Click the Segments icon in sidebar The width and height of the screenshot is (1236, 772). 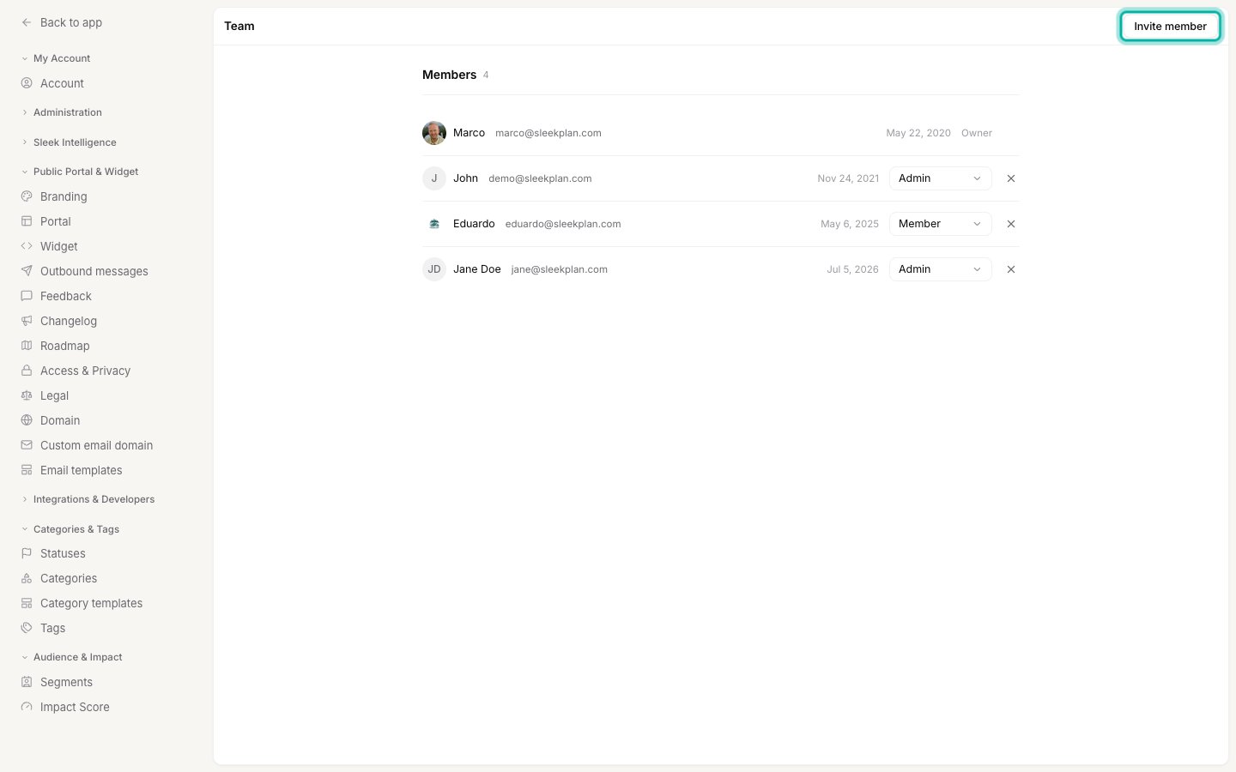pos(27,682)
